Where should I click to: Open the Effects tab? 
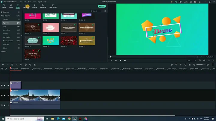(x=34, y=6)
